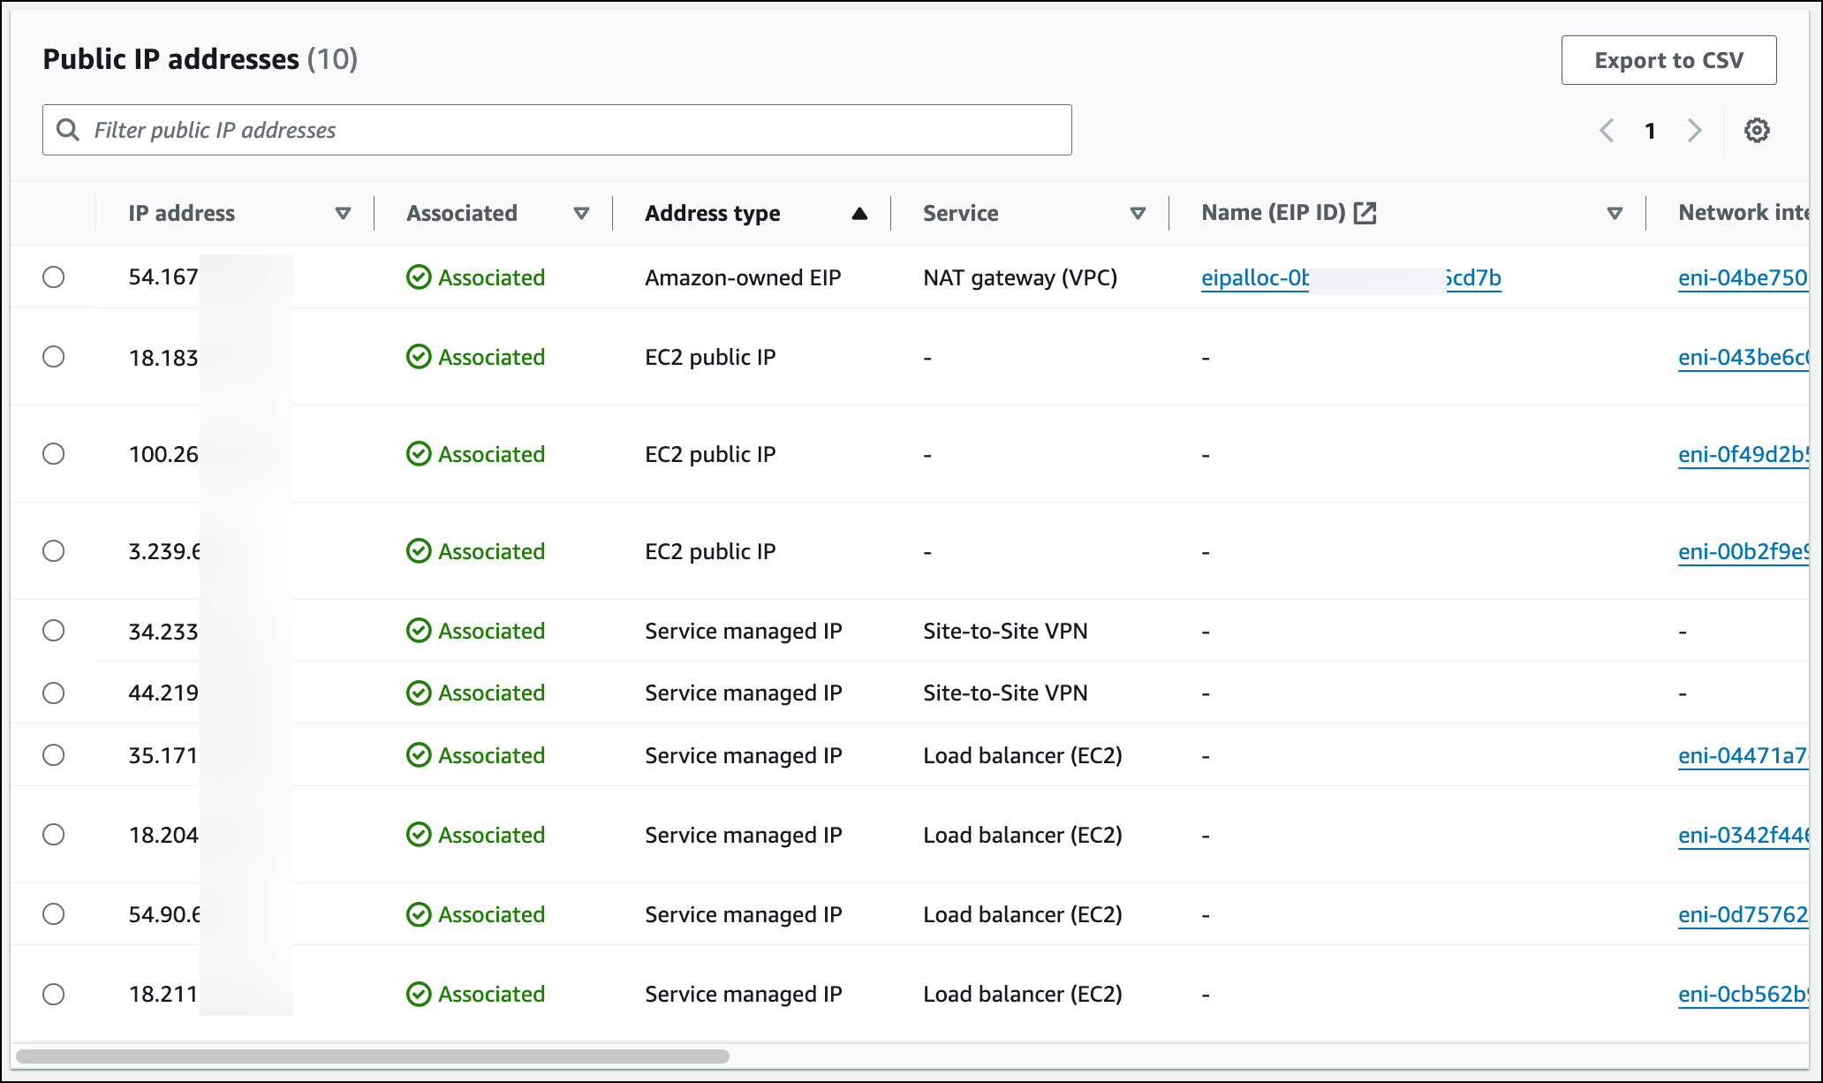1823x1083 pixels.
Task: Go to the next page arrow
Action: [1694, 131]
